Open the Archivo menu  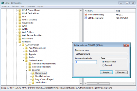click(x=6, y=7)
